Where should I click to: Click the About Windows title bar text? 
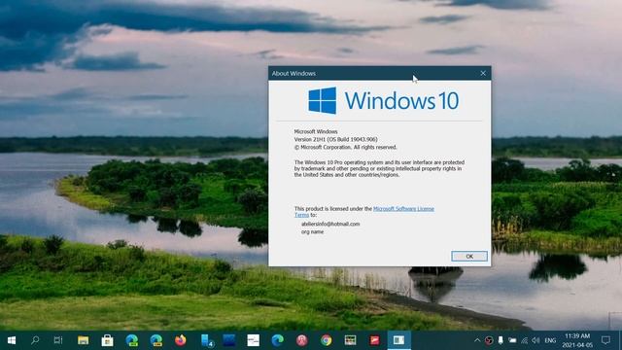[294, 74]
